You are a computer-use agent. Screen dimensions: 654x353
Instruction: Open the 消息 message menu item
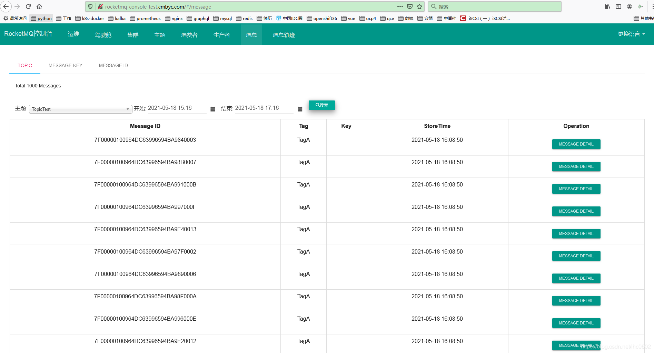tap(251, 35)
